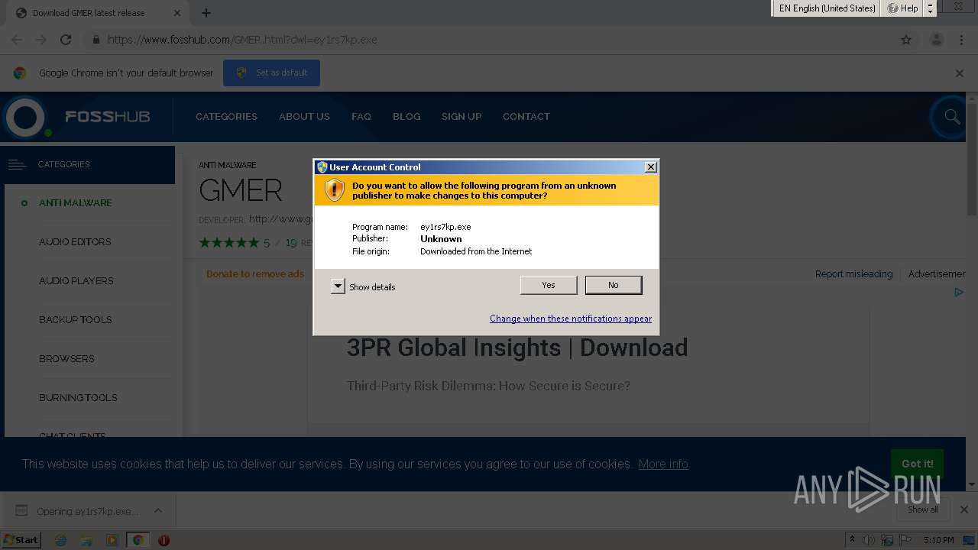Click No in the User Account Control dialog
978x550 pixels.
(x=614, y=285)
